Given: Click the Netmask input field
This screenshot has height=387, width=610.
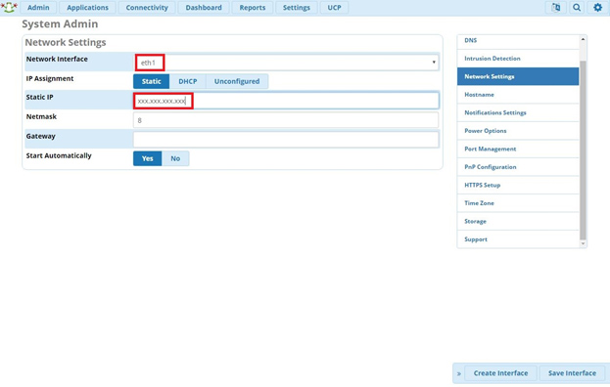Looking at the screenshot, I should click(286, 120).
